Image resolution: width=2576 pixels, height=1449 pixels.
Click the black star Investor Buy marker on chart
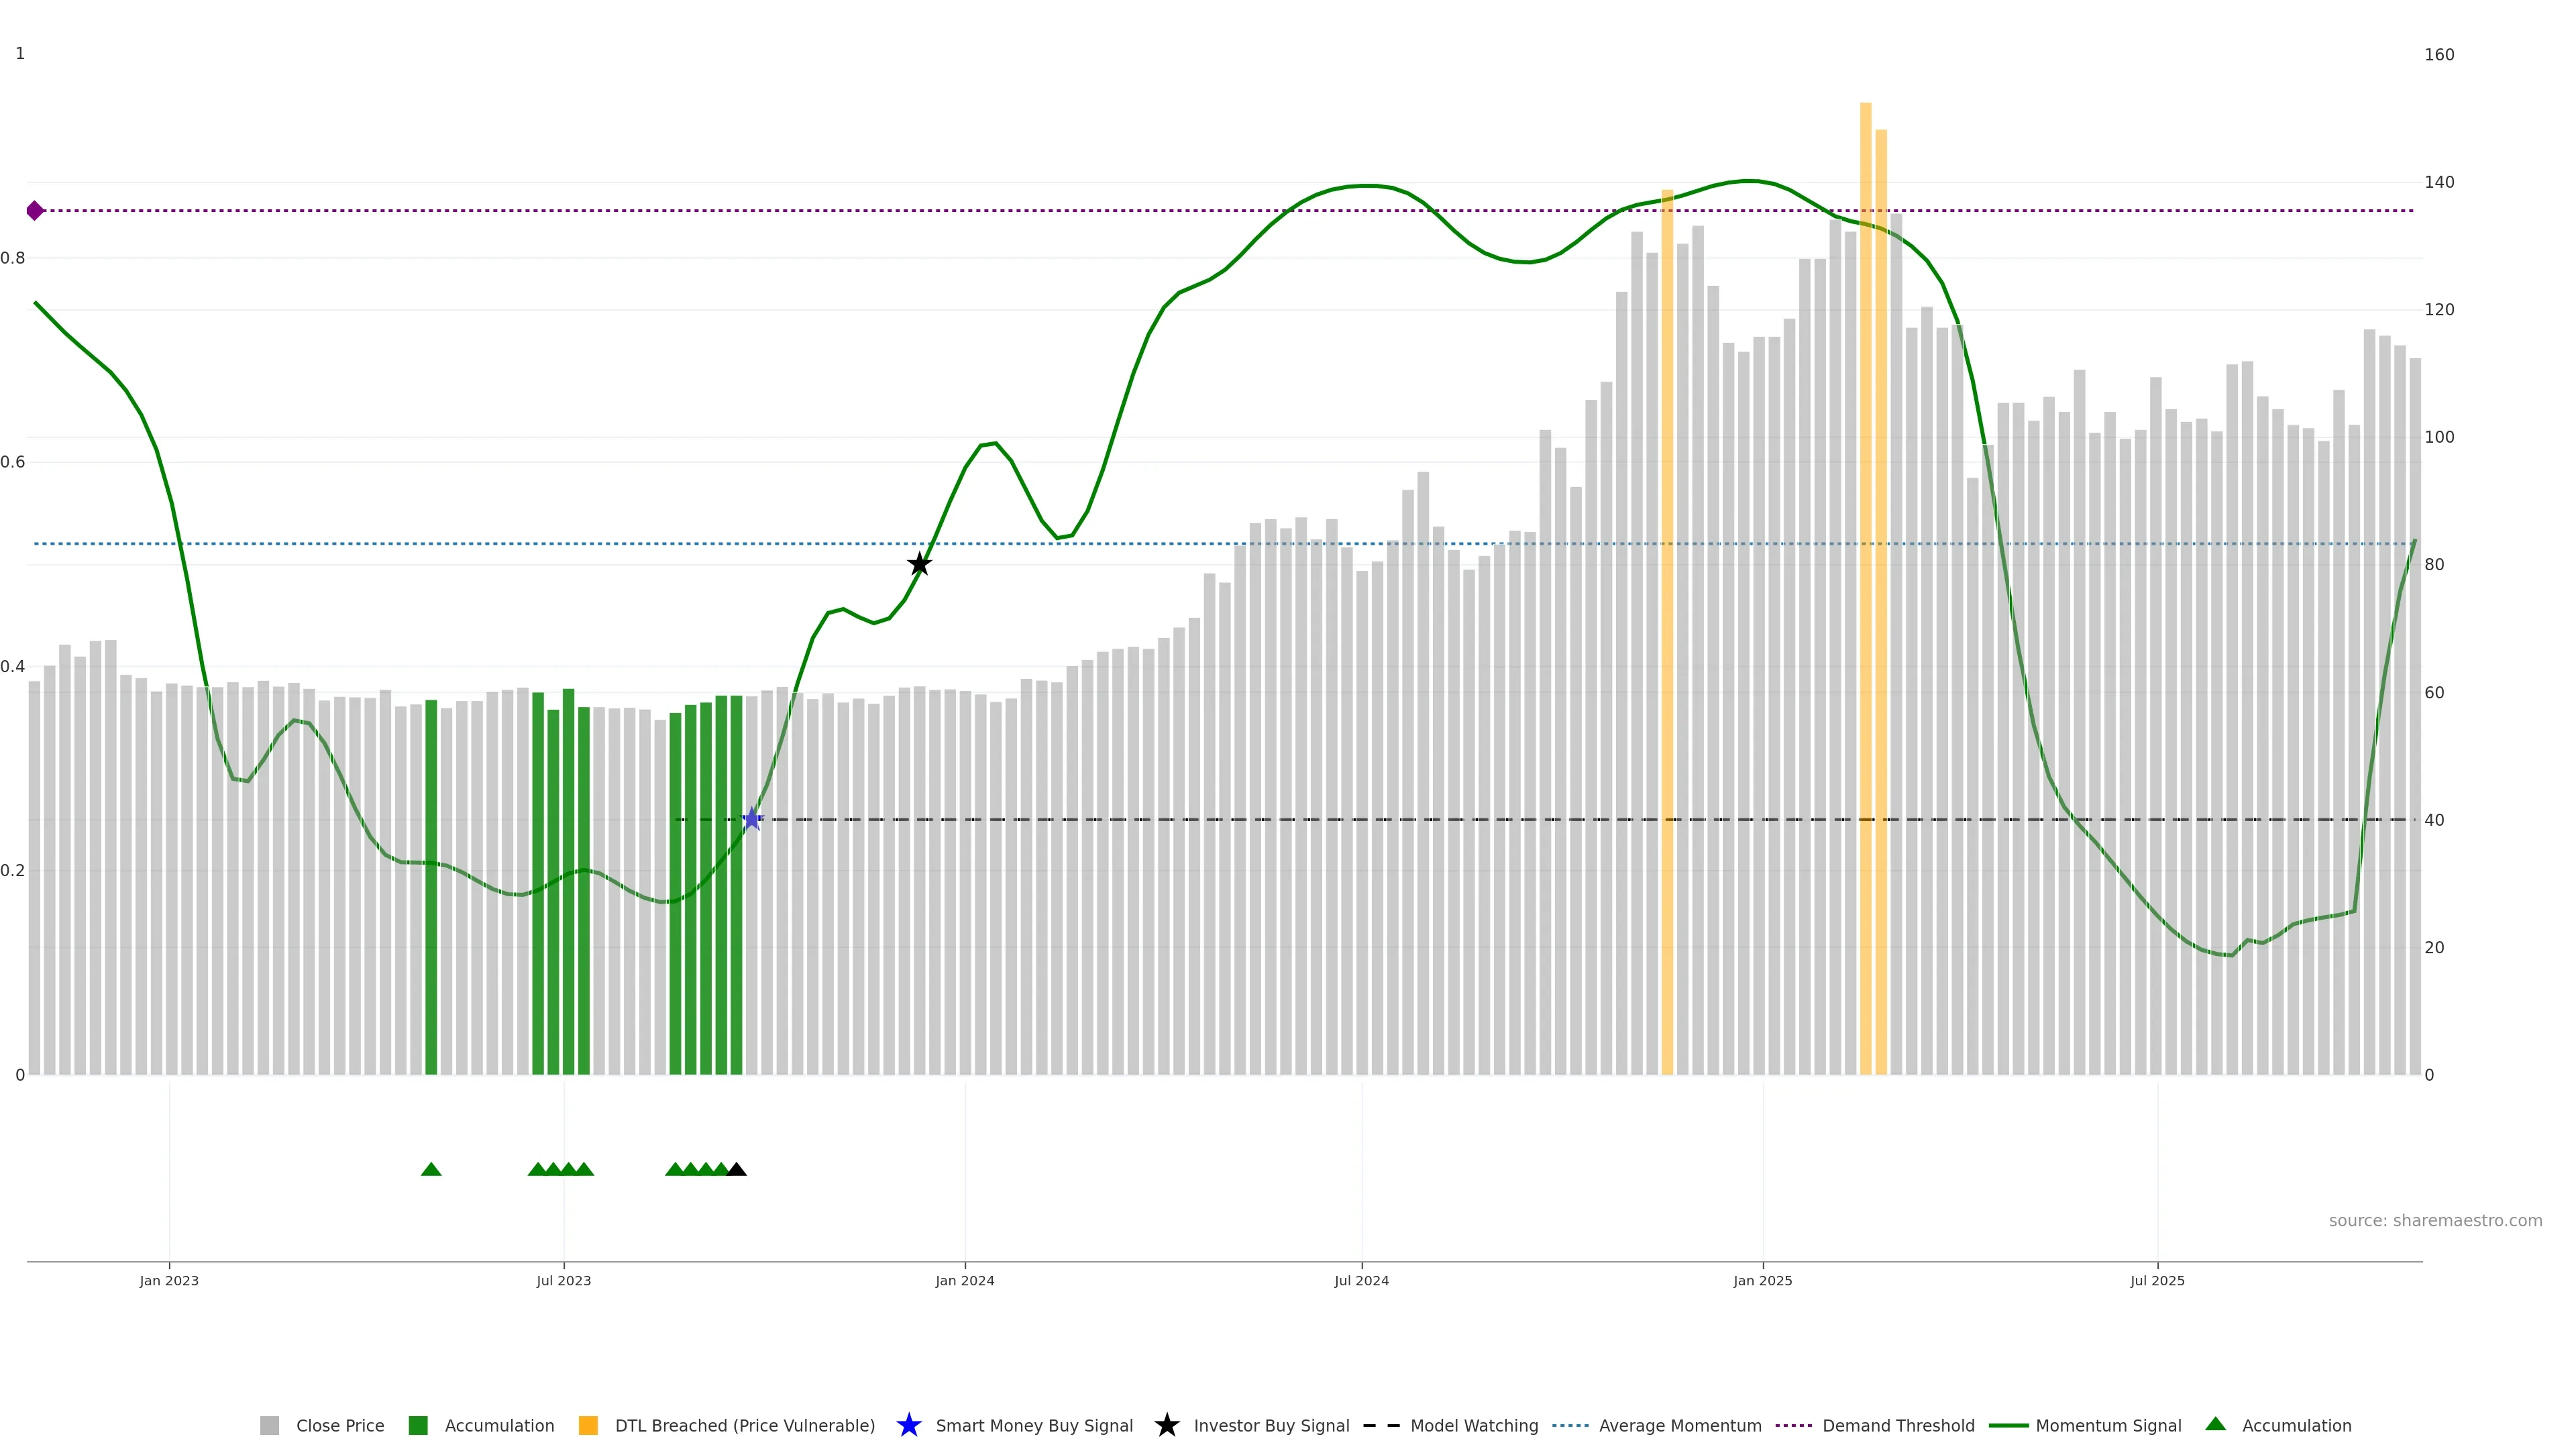[x=919, y=564]
